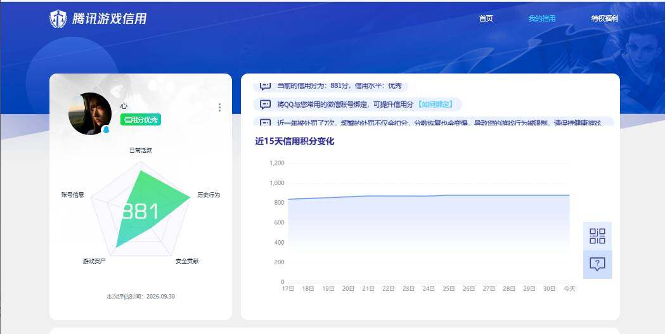Image resolution: width=665 pixels, height=334 pixels.
Task: Click the 30日 label on chart axis
Action: [549, 288]
